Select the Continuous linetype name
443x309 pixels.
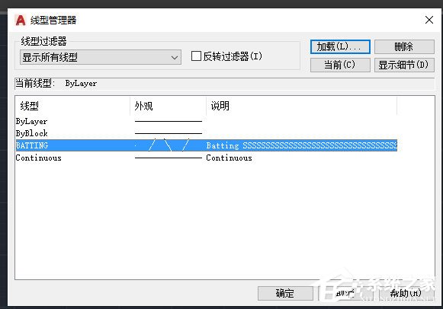point(38,158)
